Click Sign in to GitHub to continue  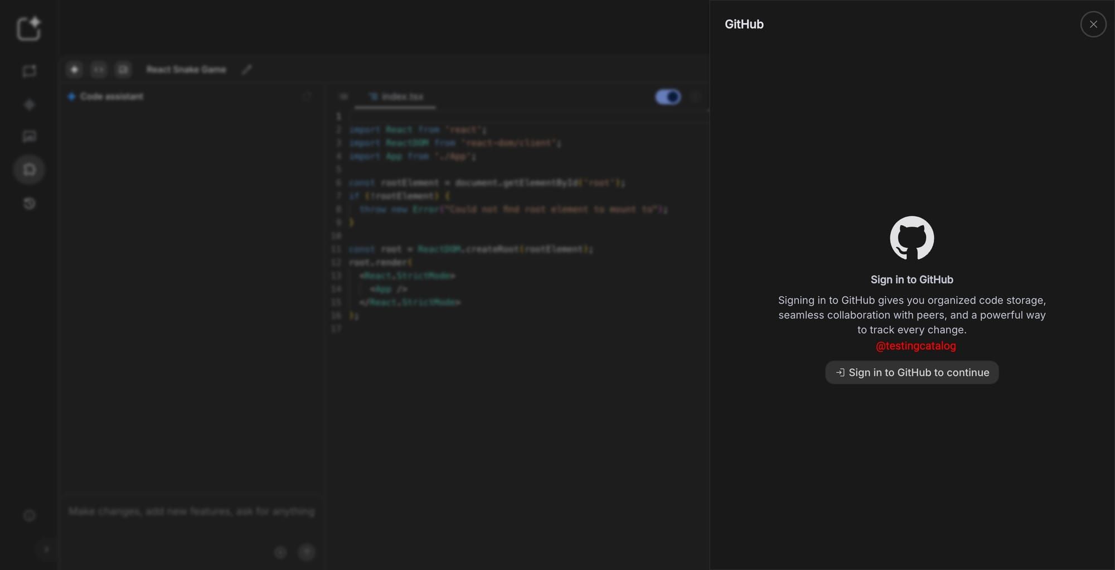coord(912,372)
